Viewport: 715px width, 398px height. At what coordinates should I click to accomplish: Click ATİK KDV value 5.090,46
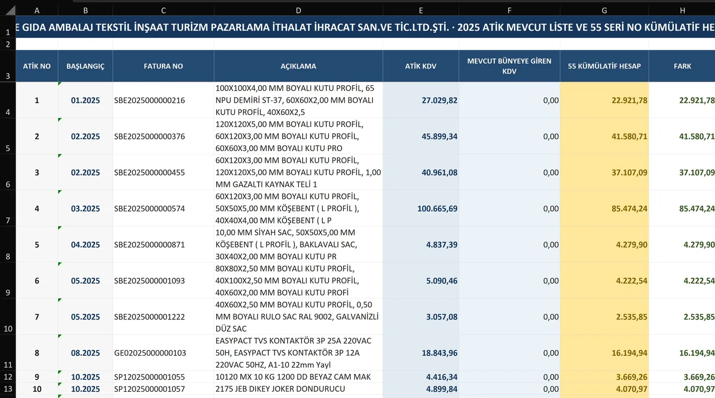point(421,281)
